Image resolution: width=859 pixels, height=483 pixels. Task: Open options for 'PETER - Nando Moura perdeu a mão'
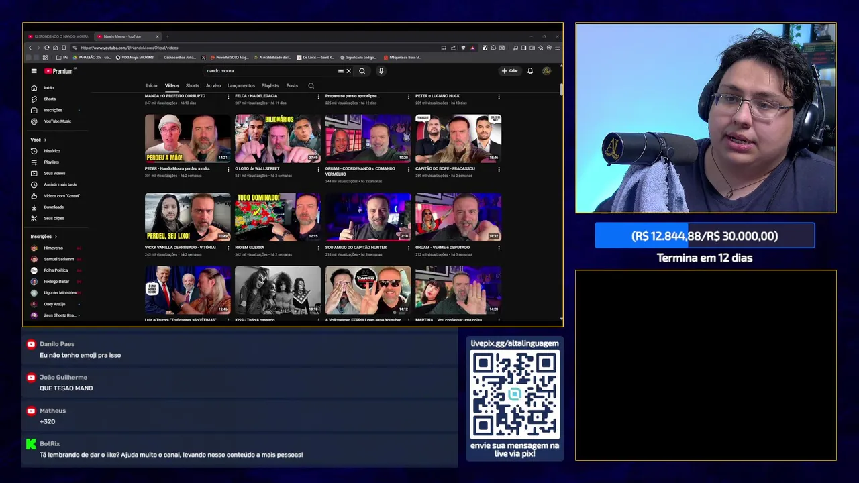coord(228,169)
